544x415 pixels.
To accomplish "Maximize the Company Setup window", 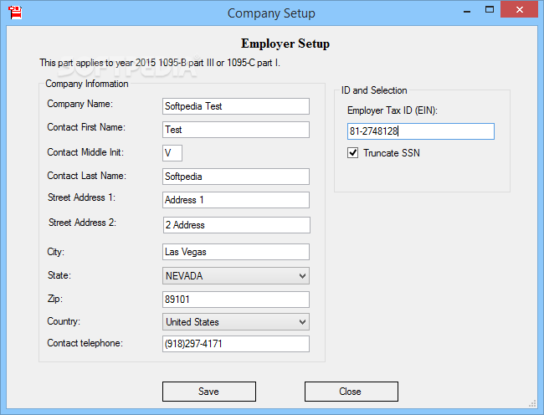I will click(x=490, y=10).
